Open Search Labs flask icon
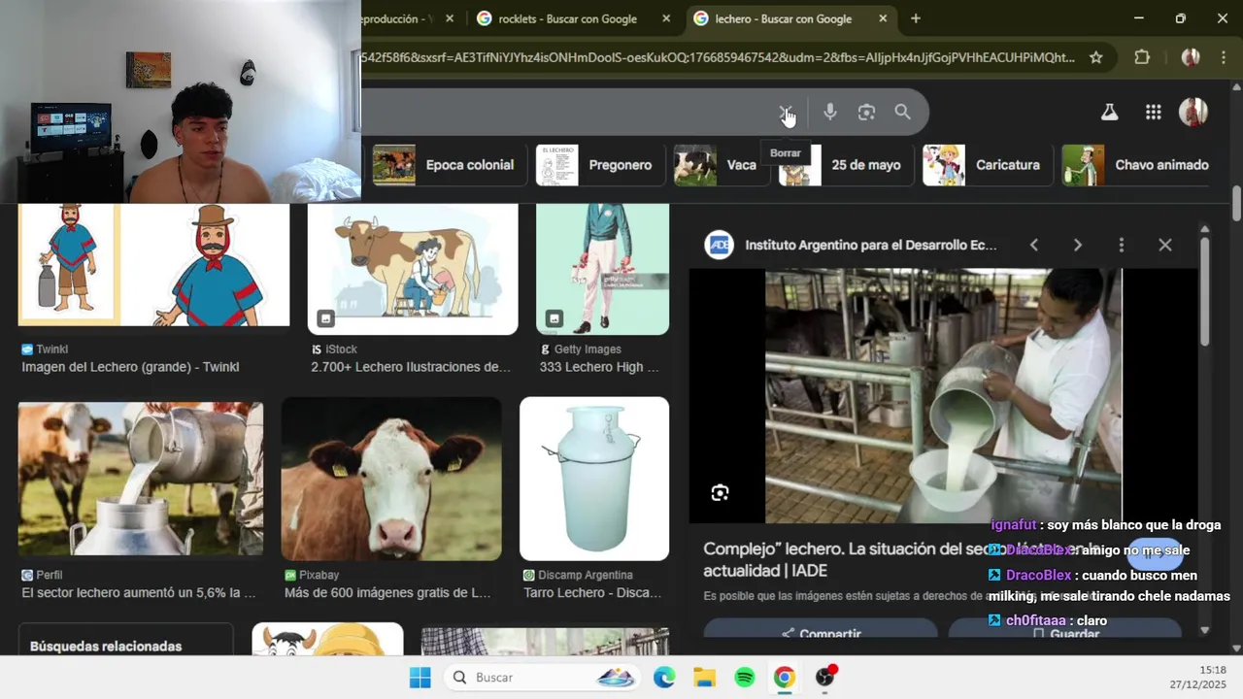Screen dimensions: 1243x699 click(x=1109, y=113)
